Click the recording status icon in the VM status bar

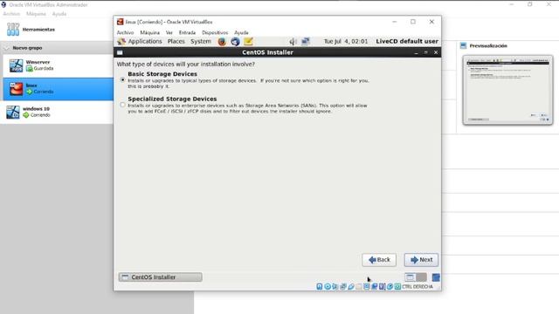[x=375, y=287]
